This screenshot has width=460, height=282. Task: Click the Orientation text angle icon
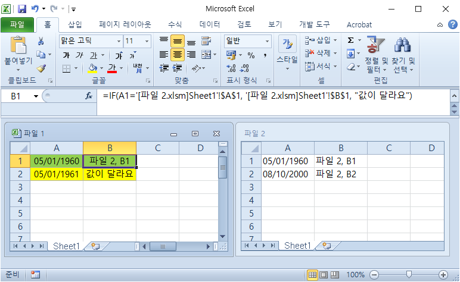(x=196, y=68)
